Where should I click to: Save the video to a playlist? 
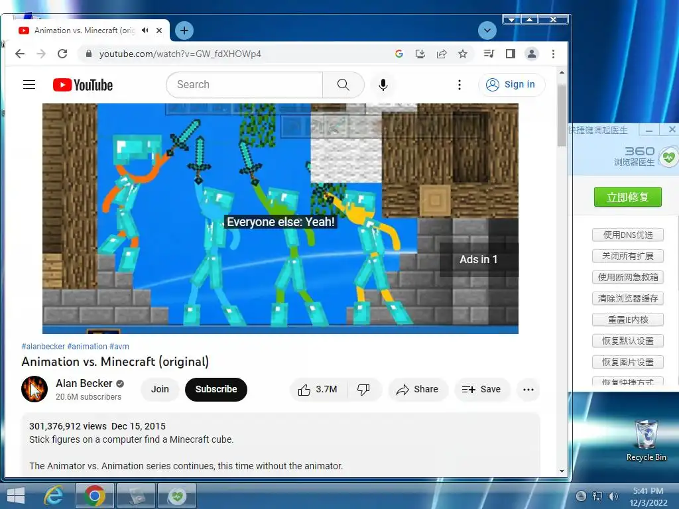click(x=481, y=389)
